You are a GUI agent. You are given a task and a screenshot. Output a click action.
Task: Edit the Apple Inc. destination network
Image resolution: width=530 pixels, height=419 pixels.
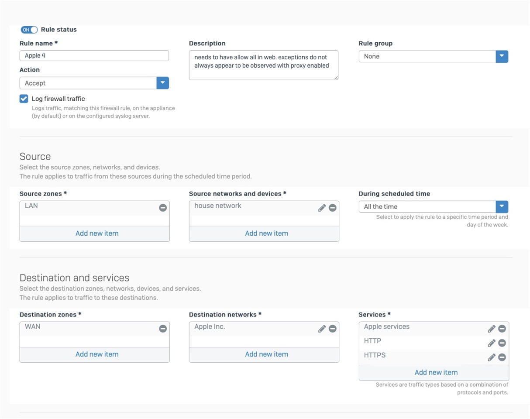click(x=322, y=329)
